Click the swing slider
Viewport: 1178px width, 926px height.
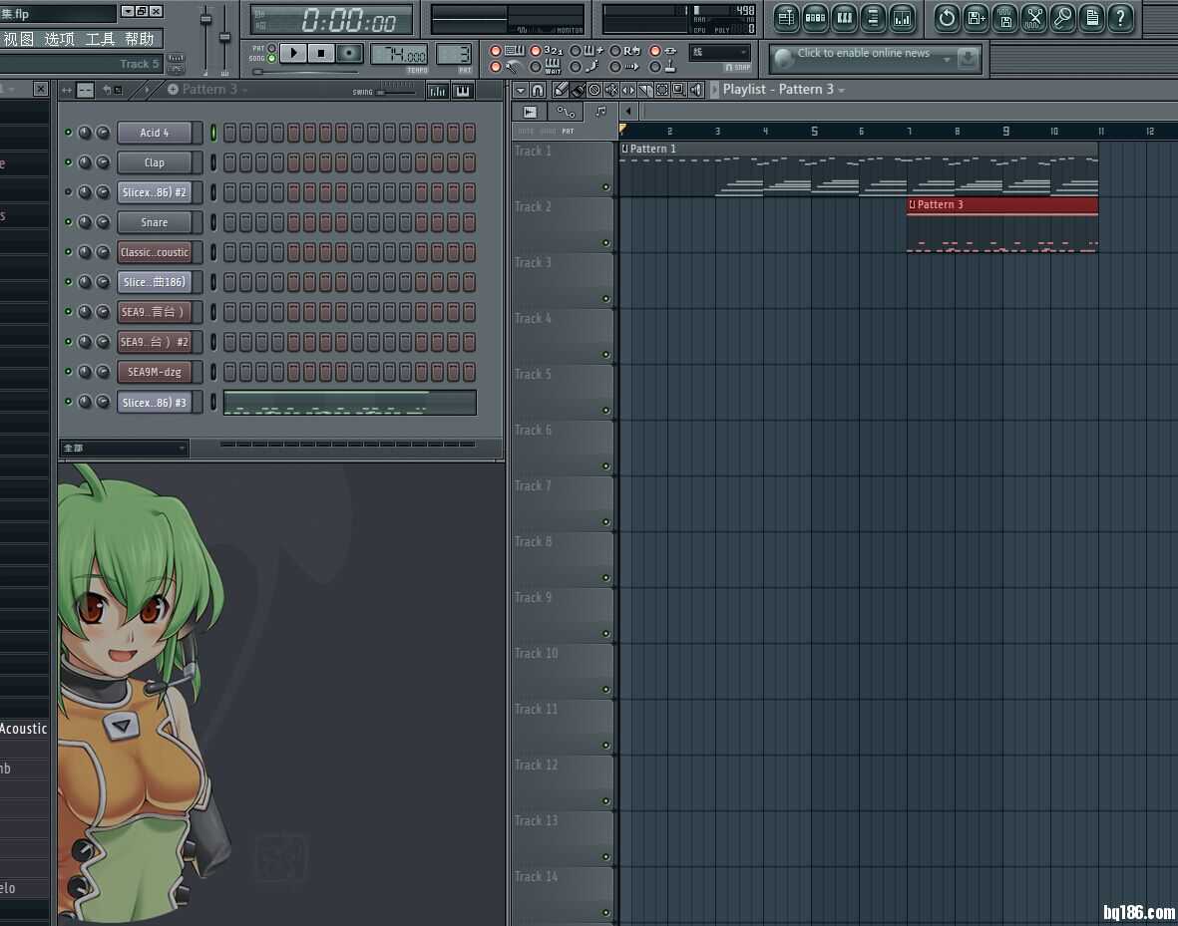pyautogui.click(x=394, y=92)
